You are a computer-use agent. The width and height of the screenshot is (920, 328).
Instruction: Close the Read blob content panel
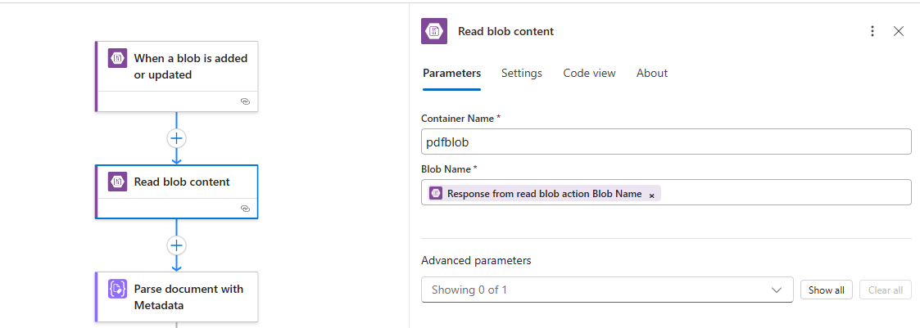pyautogui.click(x=899, y=31)
